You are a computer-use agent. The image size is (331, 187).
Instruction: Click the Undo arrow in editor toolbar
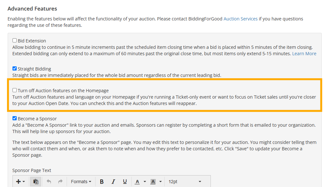49,182
